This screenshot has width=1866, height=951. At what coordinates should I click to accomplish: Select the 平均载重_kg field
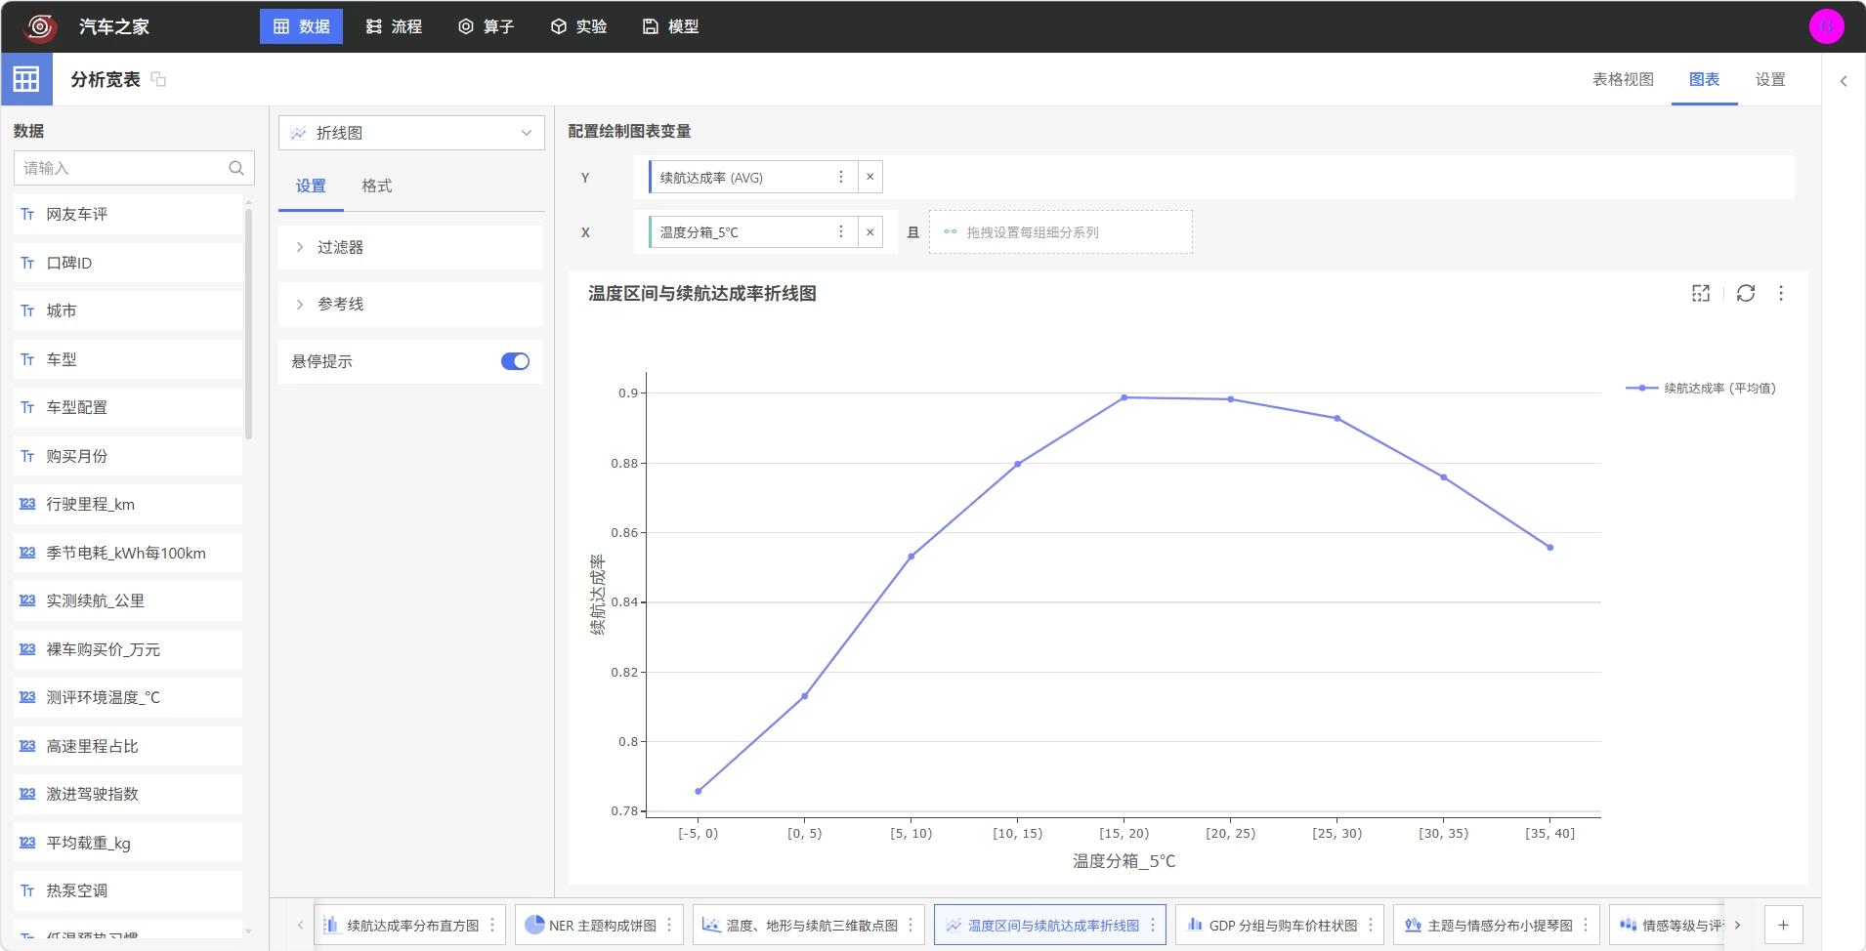coord(128,843)
